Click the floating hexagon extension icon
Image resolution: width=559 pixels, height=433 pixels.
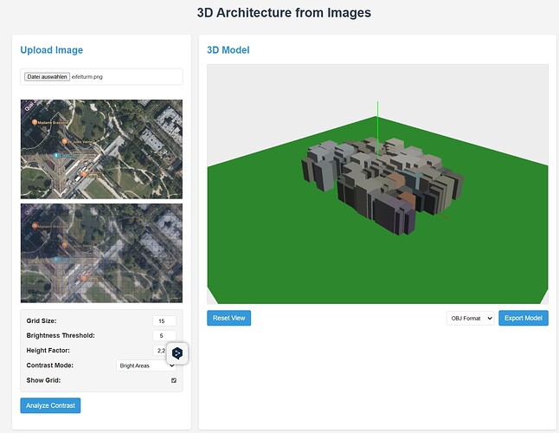point(177,353)
